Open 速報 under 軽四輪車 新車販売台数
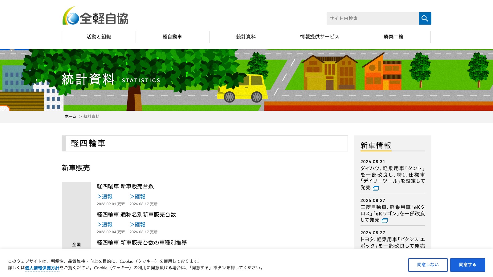Image resolution: width=493 pixels, height=277 pixels. 105,196
